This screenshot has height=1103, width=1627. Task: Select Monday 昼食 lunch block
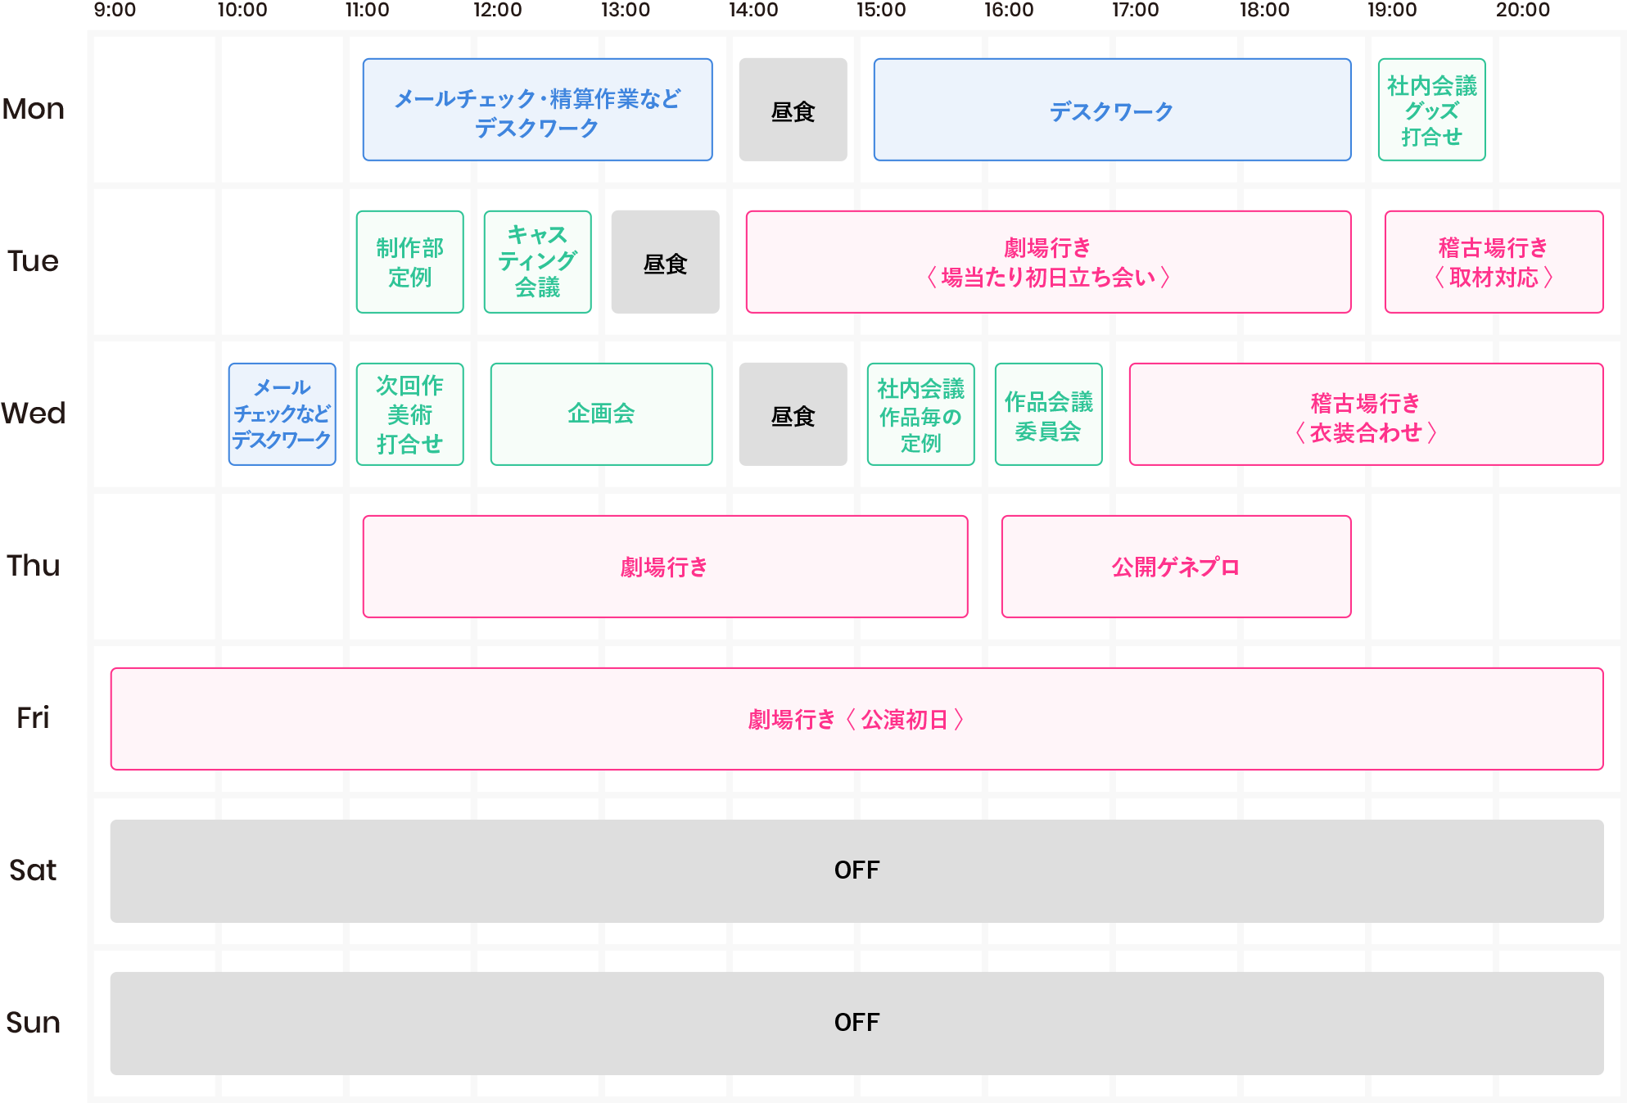(793, 110)
